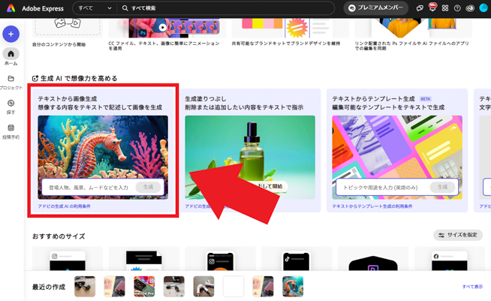This screenshot has width=491, height=301.
Task: Click the プレミアムメンバー button
Action: click(376, 8)
